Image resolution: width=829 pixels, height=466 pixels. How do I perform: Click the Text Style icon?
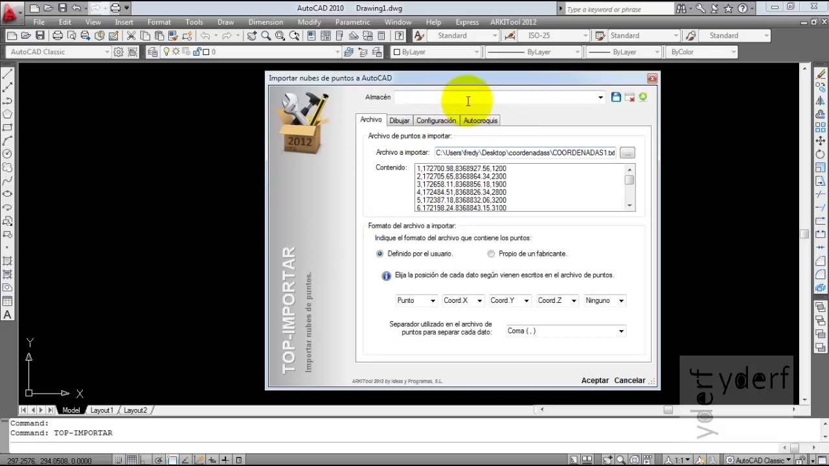point(419,36)
